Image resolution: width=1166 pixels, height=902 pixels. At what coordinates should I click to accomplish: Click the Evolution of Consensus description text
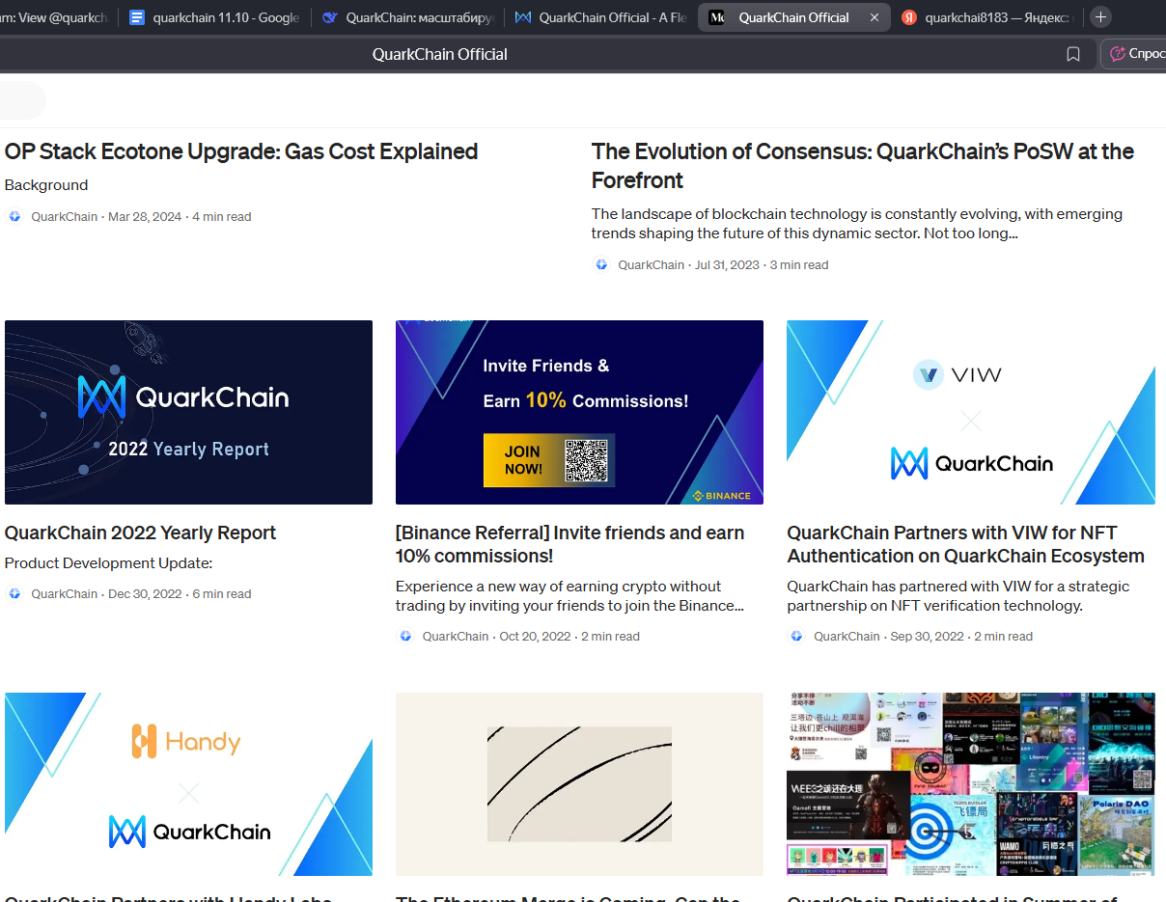[857, 224]
